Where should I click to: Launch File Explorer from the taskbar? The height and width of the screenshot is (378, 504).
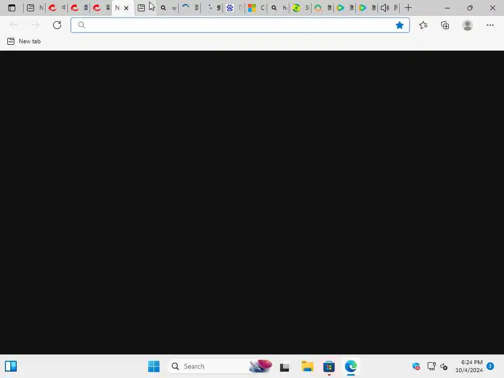coord(307,366)
